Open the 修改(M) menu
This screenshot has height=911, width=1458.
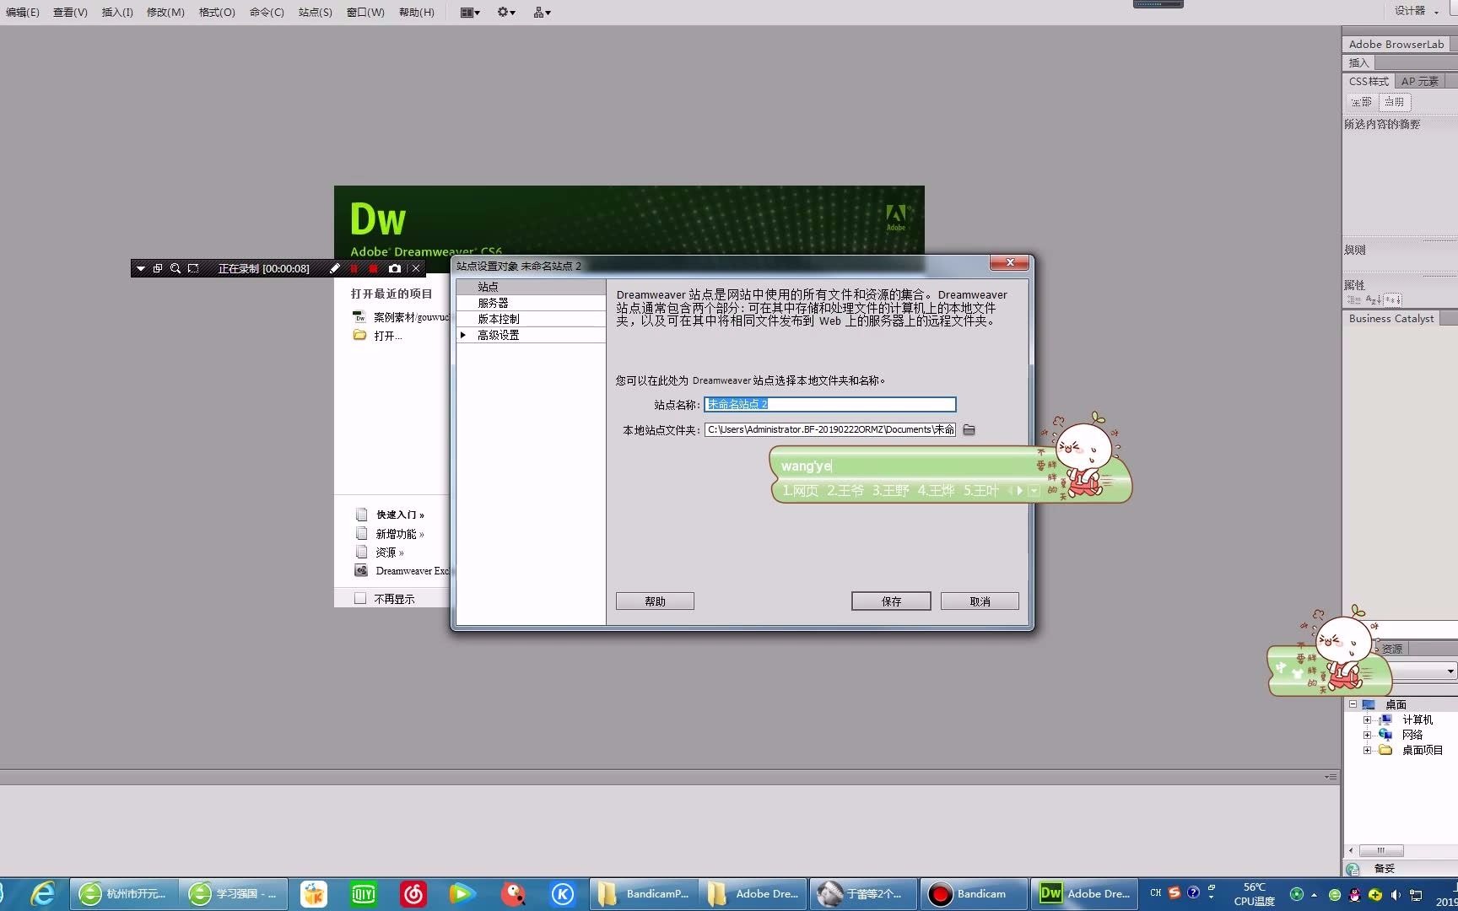pos(165,12)
